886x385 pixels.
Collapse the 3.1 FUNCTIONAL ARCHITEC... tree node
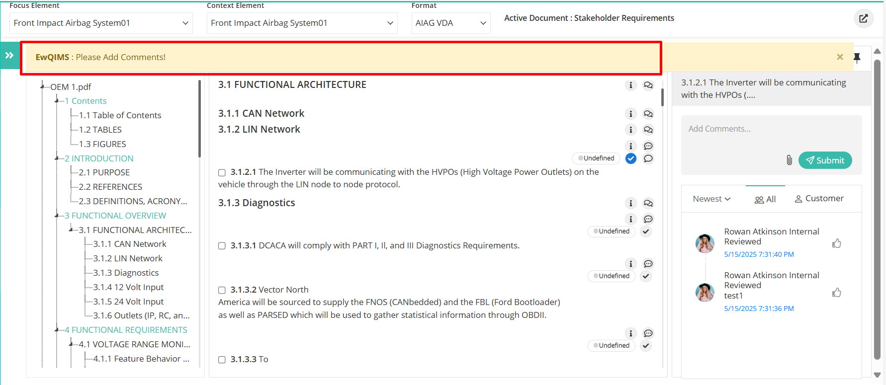click(71, 230)
